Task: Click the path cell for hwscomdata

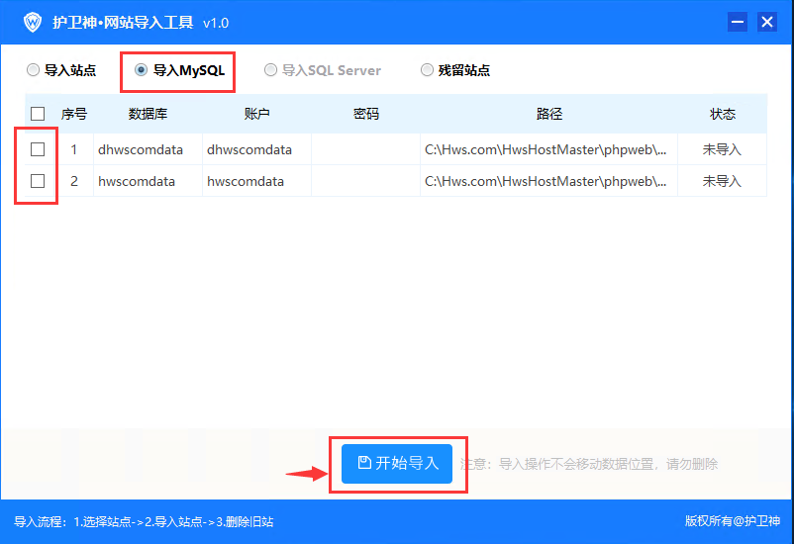Action: tap(546, 182)
